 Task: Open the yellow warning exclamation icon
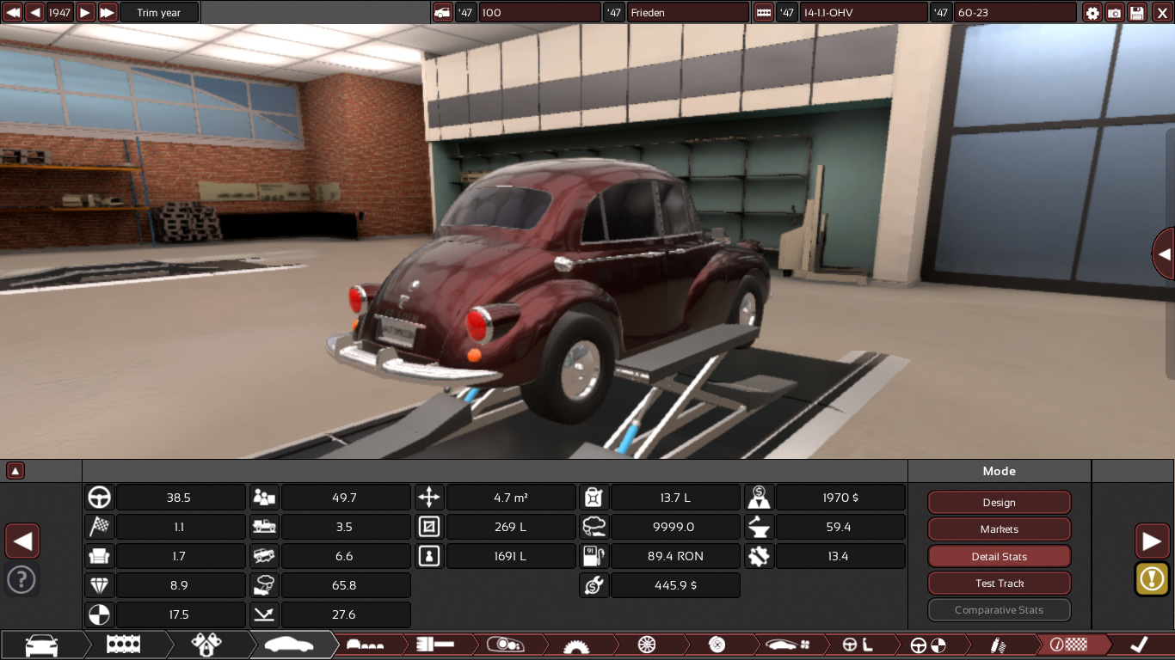tap(1152, 578)
